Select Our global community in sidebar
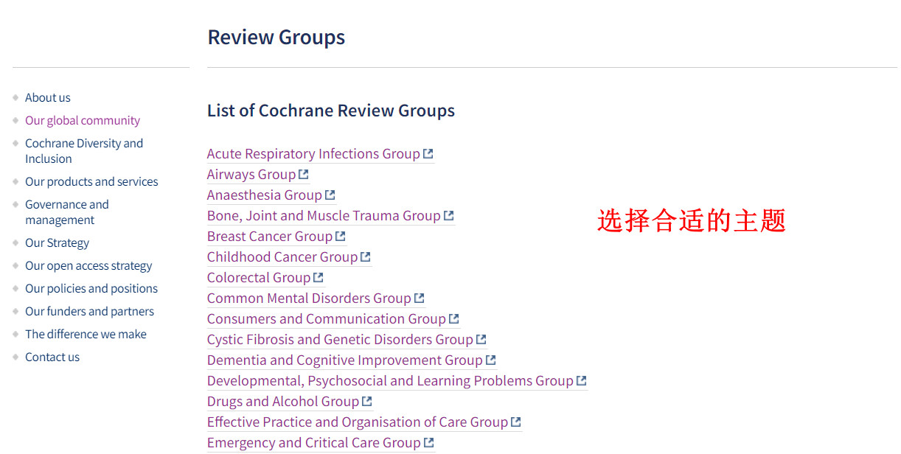The height and width of the screenshot is (454, 901). (x=83, y=120)
